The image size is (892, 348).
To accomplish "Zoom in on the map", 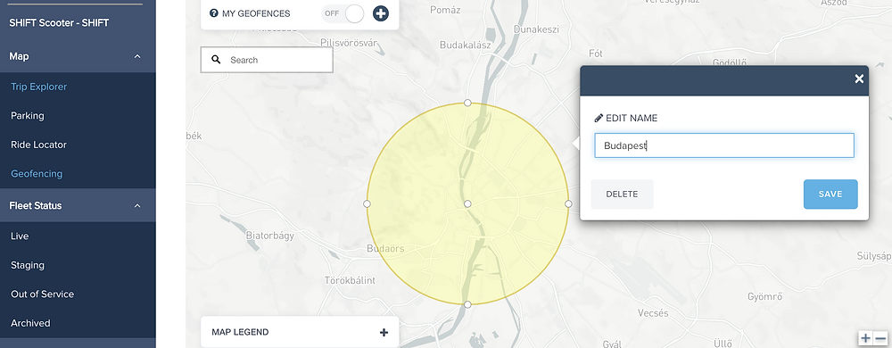I will (865, 338).
